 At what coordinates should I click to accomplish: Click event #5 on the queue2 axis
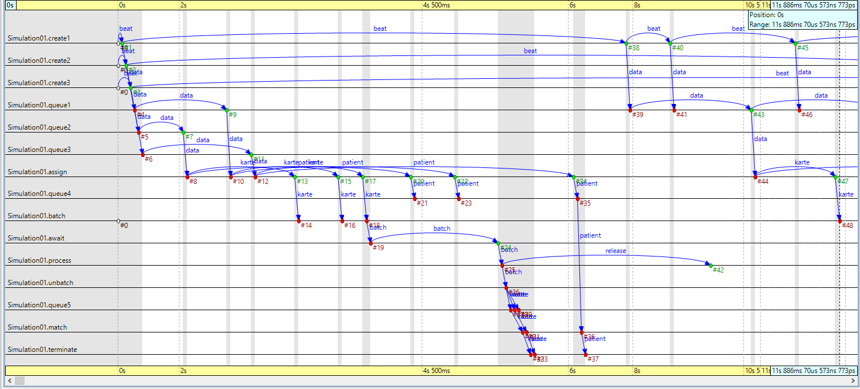point(139,133)
